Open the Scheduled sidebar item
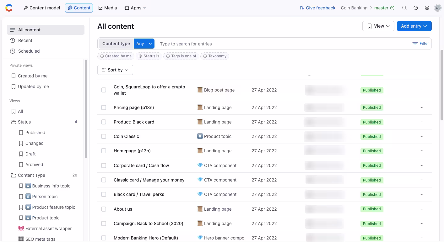The height and width of the screenshot is (242, 444). 46,51
